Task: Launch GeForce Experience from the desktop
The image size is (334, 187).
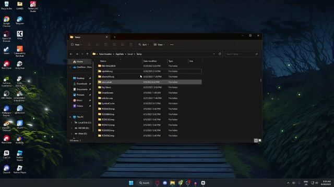Action: [x=6, y=82]
